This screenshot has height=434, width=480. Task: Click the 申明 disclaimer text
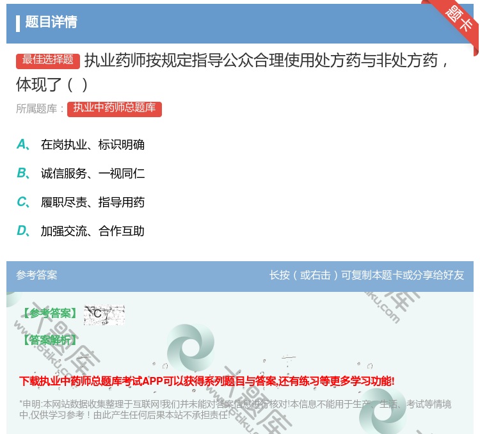[235, 410]
